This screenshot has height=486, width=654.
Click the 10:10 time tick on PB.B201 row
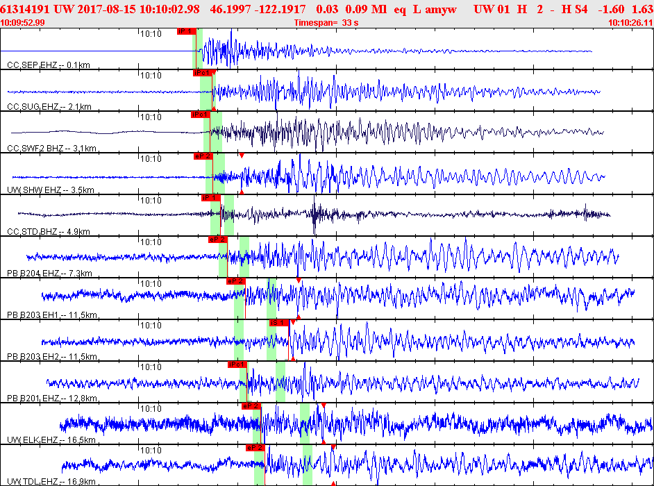[151, 367]
